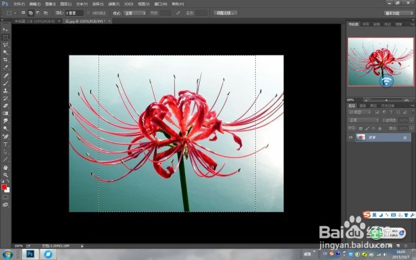The image size is (416, 260).
Task: Toggle Quick Mask mode
Action: (6, 197)
